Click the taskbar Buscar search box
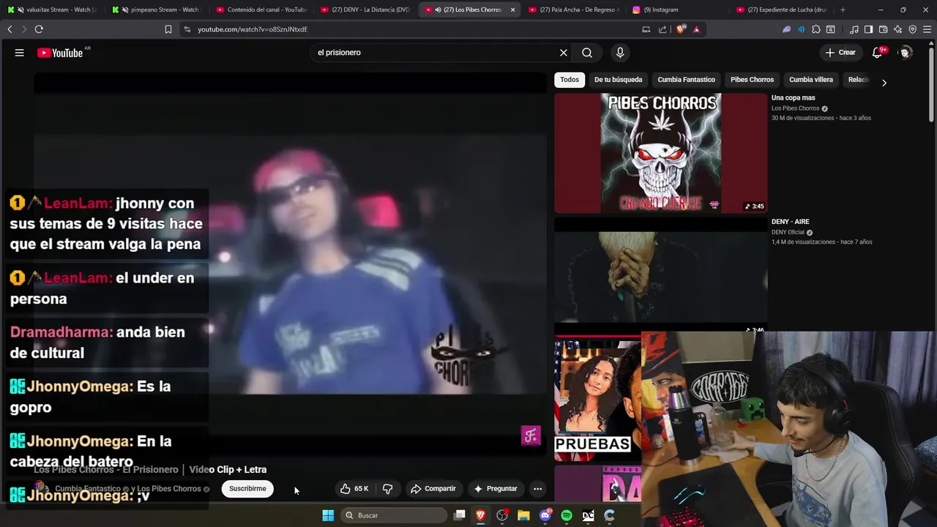Image resolution: width=937 pixels, height=527 pixels. coord(395,515)
